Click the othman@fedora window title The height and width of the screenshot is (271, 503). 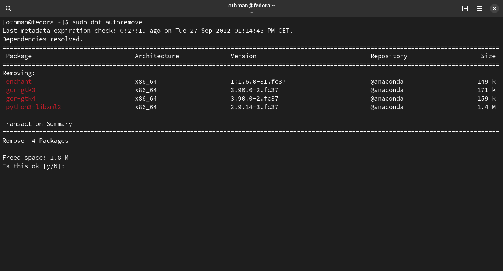tap(251, 6)
